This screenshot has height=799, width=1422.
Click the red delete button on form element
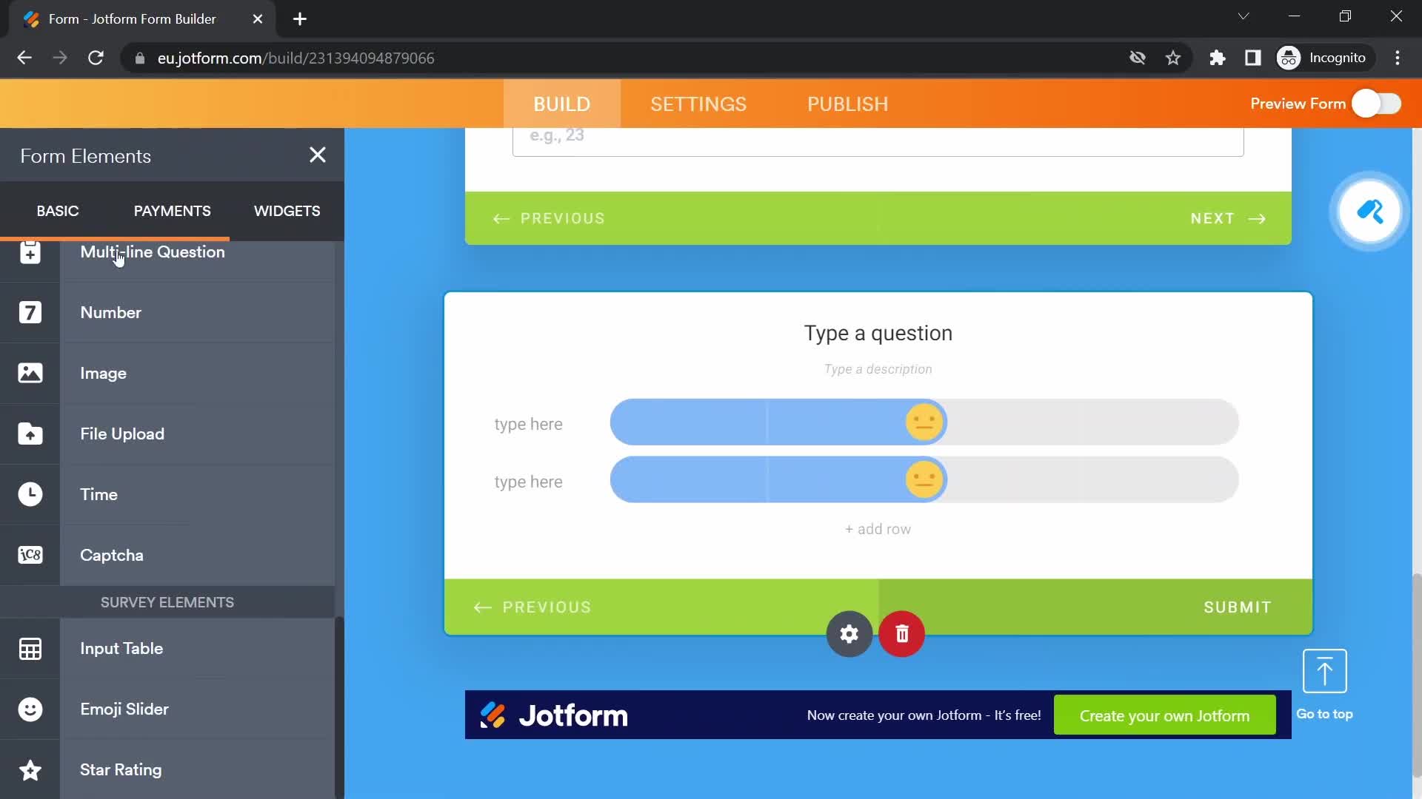[901, 634]
